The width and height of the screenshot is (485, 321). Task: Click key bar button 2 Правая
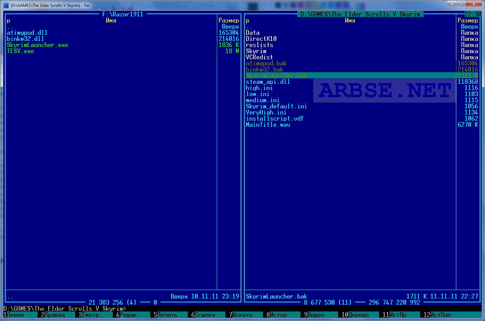click(x=58, y=315)
